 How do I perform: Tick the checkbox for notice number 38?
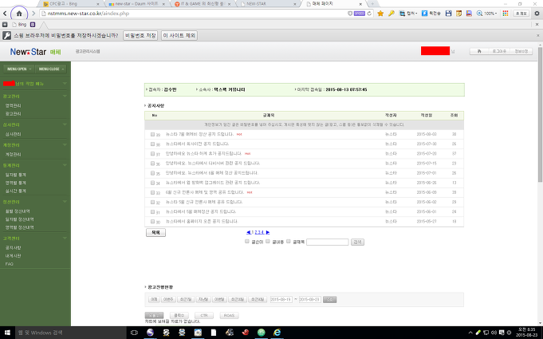[152, 144]
